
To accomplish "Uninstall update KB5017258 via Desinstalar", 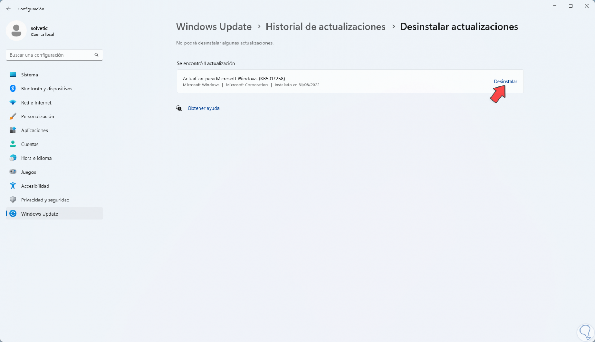I will tap(505, 81).
